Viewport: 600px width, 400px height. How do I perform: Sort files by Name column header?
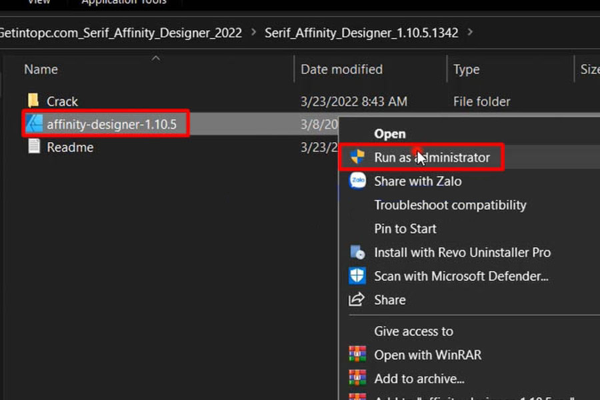pos(41,69)
